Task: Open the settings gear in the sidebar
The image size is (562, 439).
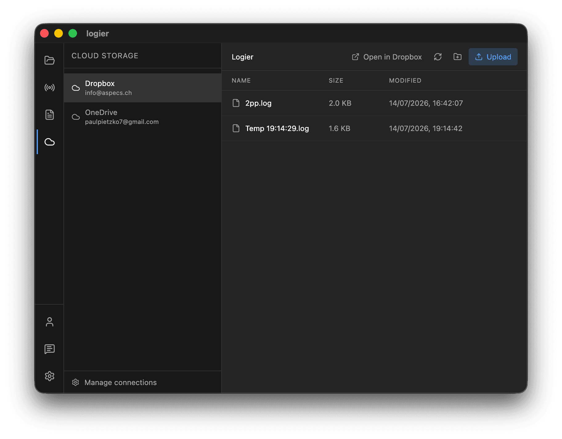Action: 49,376
